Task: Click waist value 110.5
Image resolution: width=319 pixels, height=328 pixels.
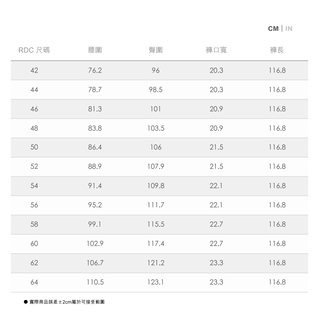Action: [95, 282]
